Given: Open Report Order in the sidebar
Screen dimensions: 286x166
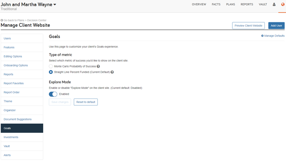Looking at the screenshot, I should [x=22, y=92].
